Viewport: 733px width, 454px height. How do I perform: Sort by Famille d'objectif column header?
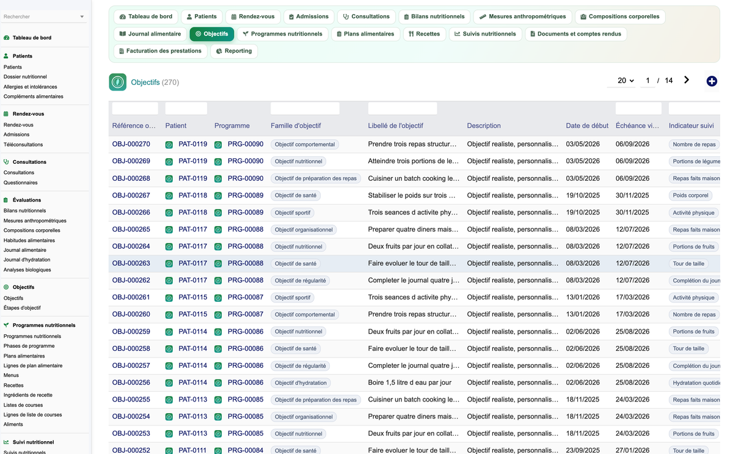tap(296, 126)
